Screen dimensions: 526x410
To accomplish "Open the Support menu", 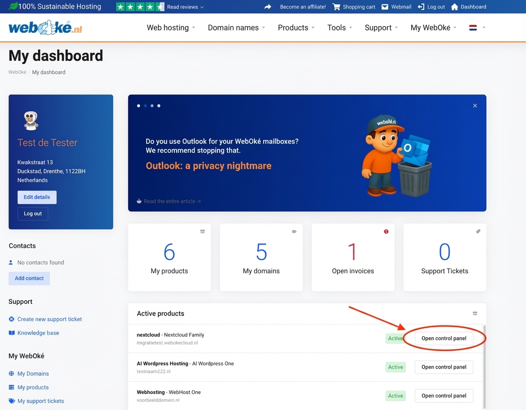I will pyautogui.click(x=381, y=28).
